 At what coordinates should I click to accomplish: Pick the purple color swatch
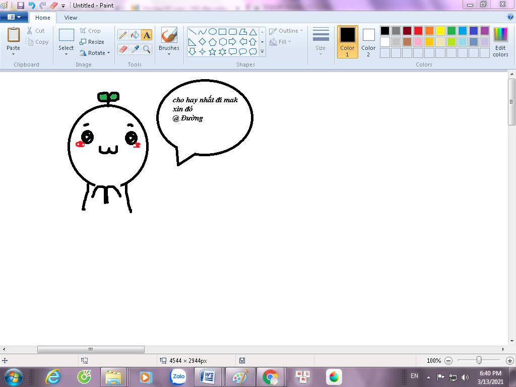pyautogui.click(x=485, y=31)
